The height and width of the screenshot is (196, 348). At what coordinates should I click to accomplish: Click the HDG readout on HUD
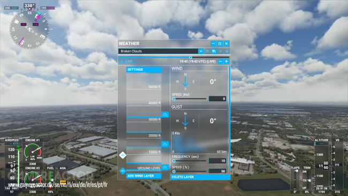11,8
